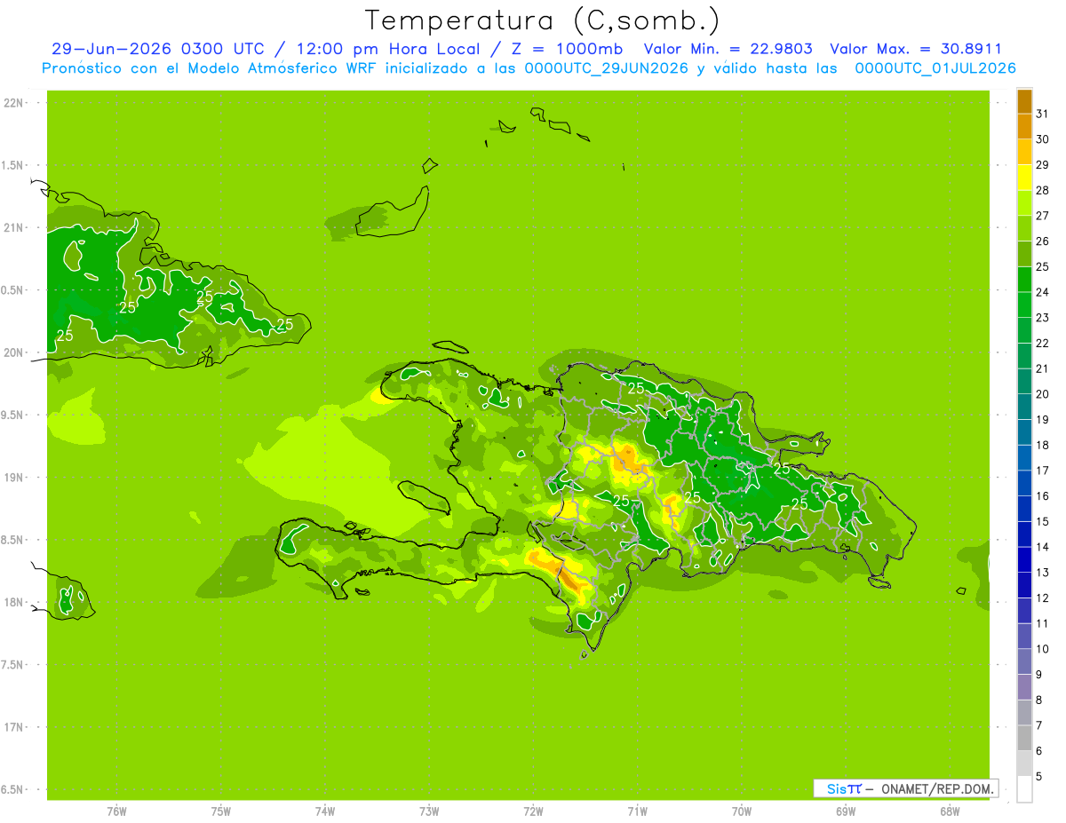This screenshot has height=823, width=1066.
Task: Click the '27' value on the color legend
Action: click(1043, 216)
